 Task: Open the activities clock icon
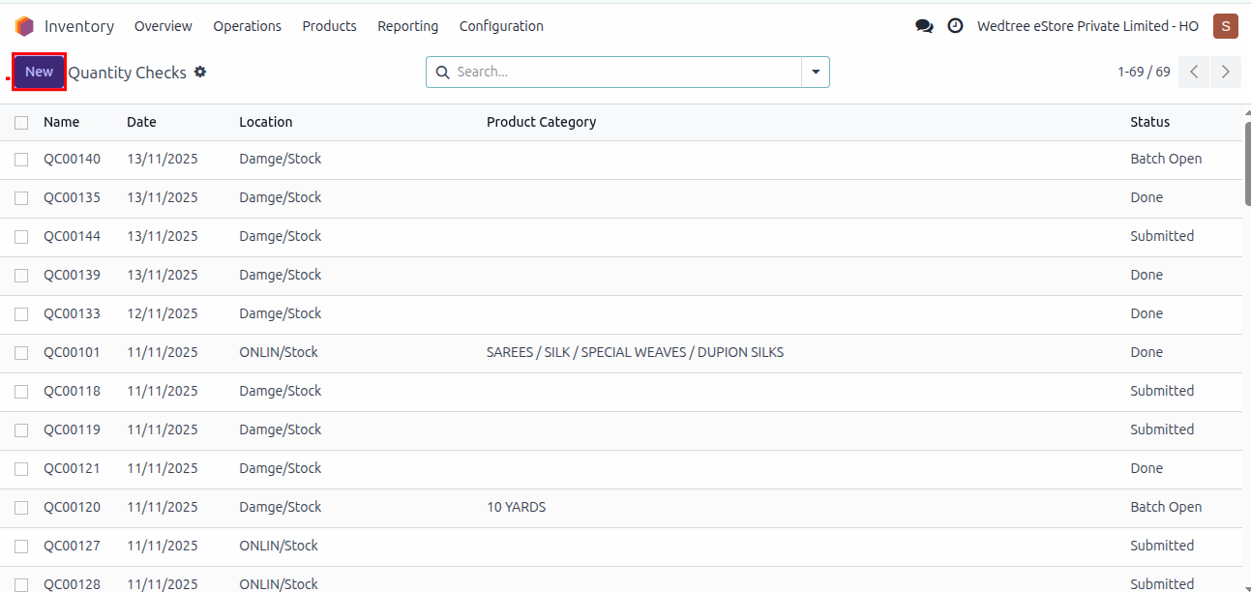[x=955, y=26]
